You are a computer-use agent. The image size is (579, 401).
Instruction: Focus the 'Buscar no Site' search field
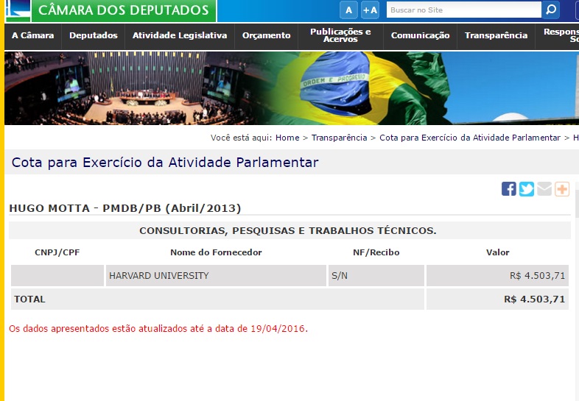click(x=464, y=10)
